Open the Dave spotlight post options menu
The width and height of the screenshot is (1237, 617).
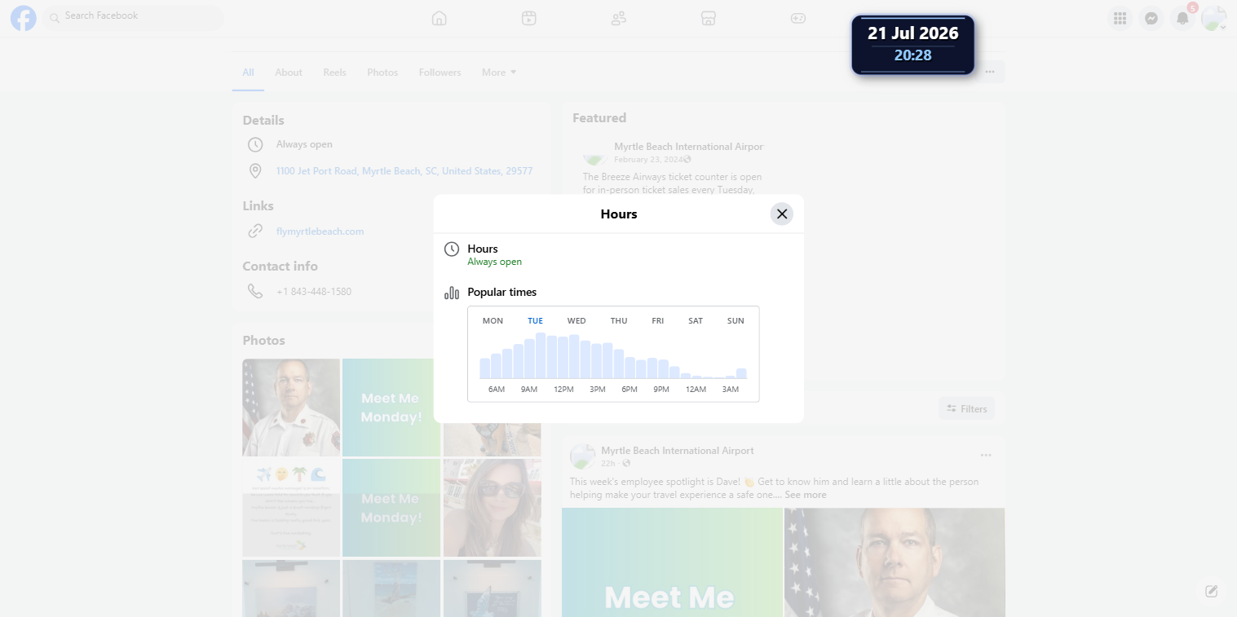[x=986, y=455]
